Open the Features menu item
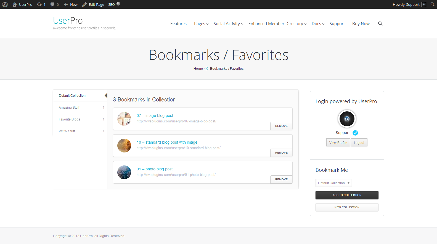Image resolution: width=437 pixels, height=244 pixels. (178, 24)
